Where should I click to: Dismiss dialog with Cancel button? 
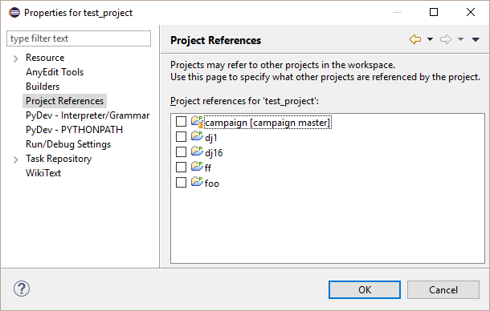point(443,290)
